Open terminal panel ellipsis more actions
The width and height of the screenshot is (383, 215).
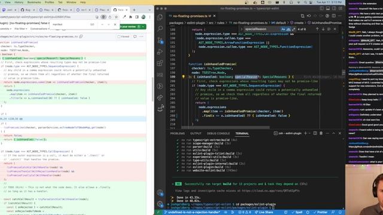(327, 133)
